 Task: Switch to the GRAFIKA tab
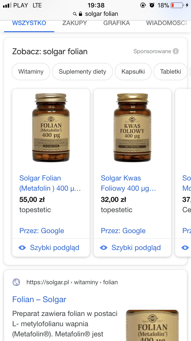[117, 23]
